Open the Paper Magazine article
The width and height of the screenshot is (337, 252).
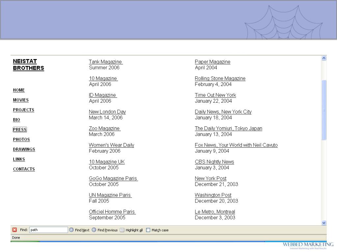[212, 62]
